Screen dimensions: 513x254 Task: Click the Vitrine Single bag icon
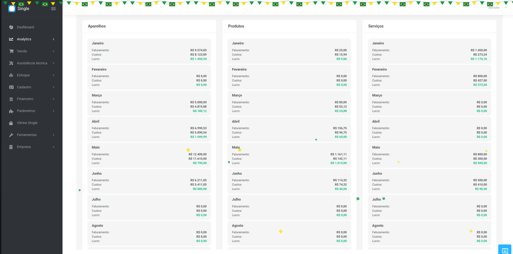coord(11,123)
